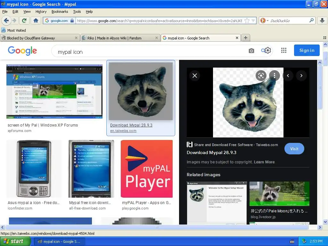Screen dimensions: 328x246
Task: Open the Tools menu
Action: pyautogui.click(x=77, y=12)
